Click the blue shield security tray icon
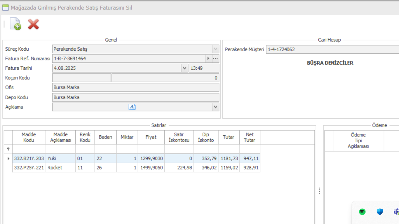The image size is (399, 224). coord(380,212)
